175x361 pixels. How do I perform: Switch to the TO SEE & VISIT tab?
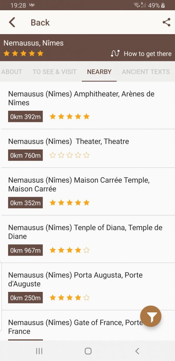pyautogui.click(x=54, y=72)
